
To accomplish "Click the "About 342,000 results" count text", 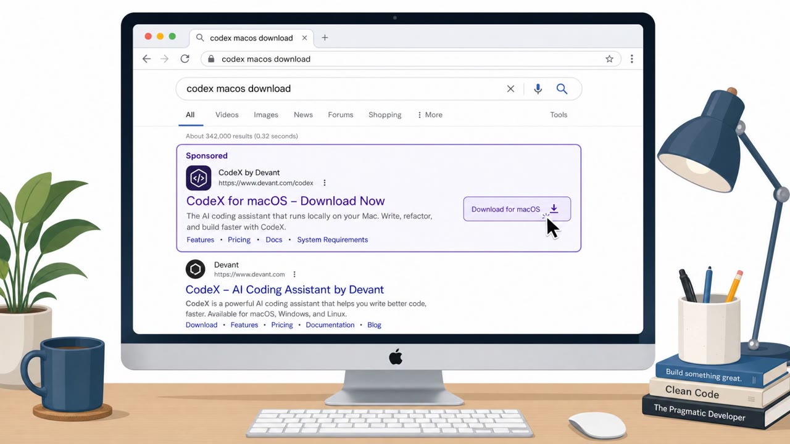I will [x=242, y=136].
